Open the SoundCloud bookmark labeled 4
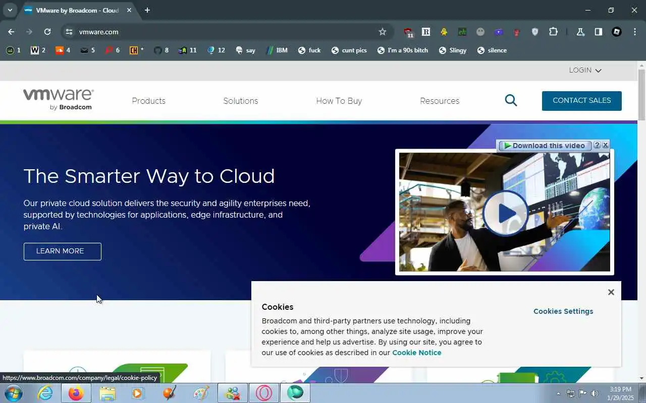This screenshot has height=403, width=646. pos(63,50)
